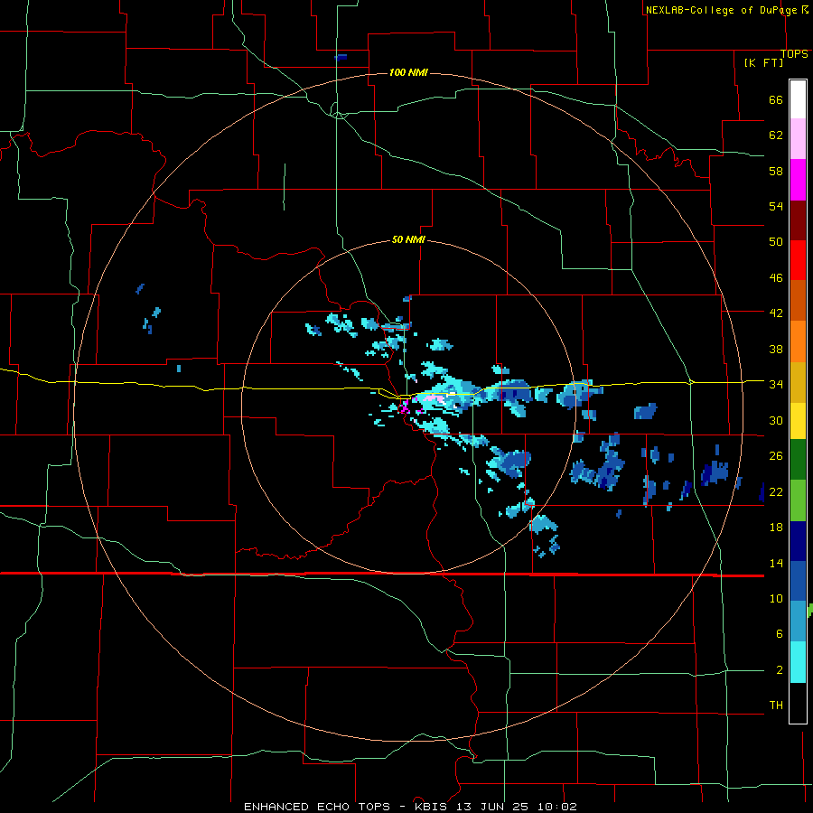Click the '34' scale value
Viewport: 813px width, 813px height.
tap(776, 384)
